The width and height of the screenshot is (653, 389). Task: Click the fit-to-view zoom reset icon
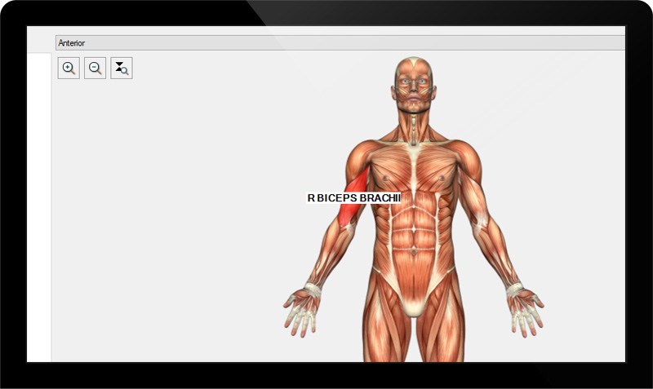coord(122,69)
